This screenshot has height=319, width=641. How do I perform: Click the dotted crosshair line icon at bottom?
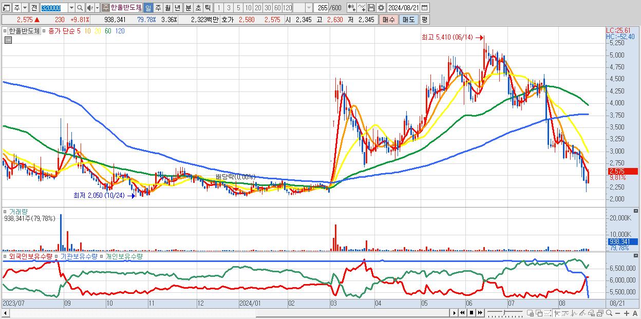[548, 313]
